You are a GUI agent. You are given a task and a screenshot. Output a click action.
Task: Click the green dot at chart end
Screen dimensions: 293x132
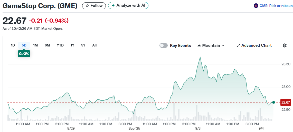coord(273,102)
